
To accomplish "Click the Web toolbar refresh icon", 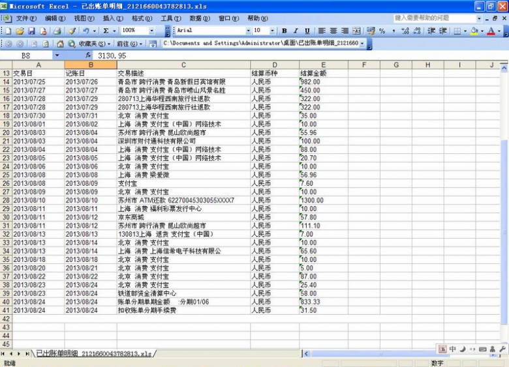I will [46, 44].
